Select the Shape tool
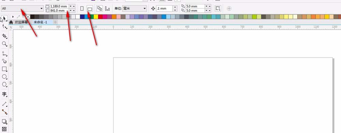The height and width of the screenshot is (133, 341). pyautogui.click(x=4, y=27)
